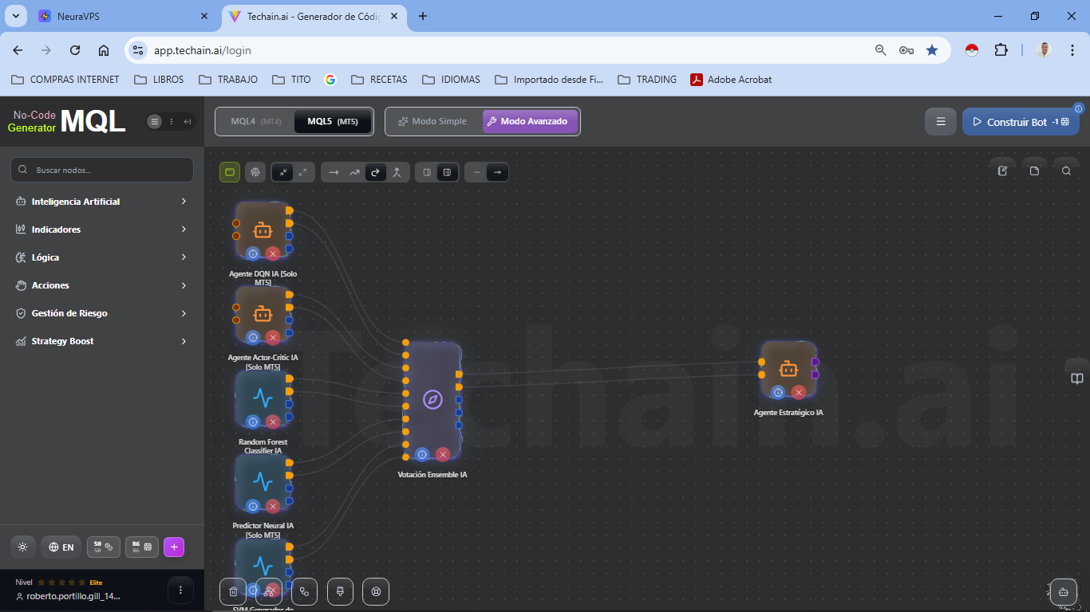Switch to MQL4 (MT4) mode
This screenshot has height=612, width=1090.
pyautogui.click(x=255, y=122)
